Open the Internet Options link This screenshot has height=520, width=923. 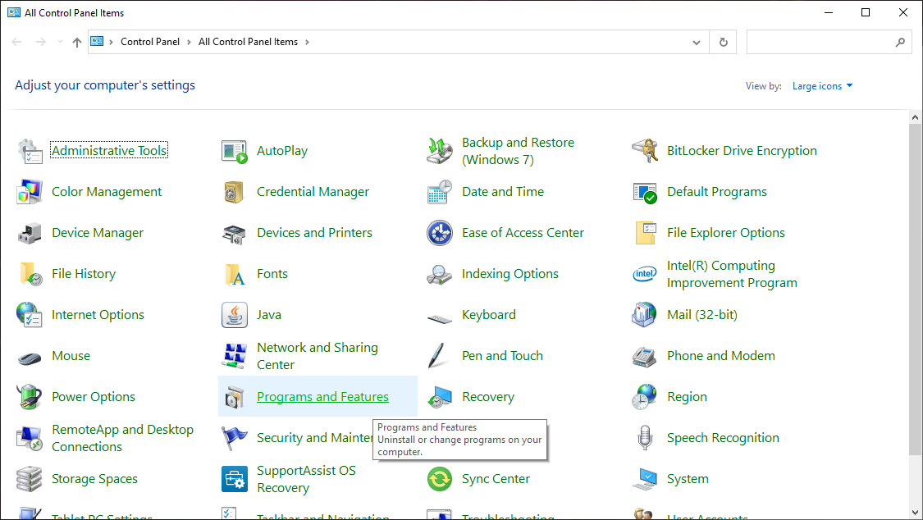point(98,315)
